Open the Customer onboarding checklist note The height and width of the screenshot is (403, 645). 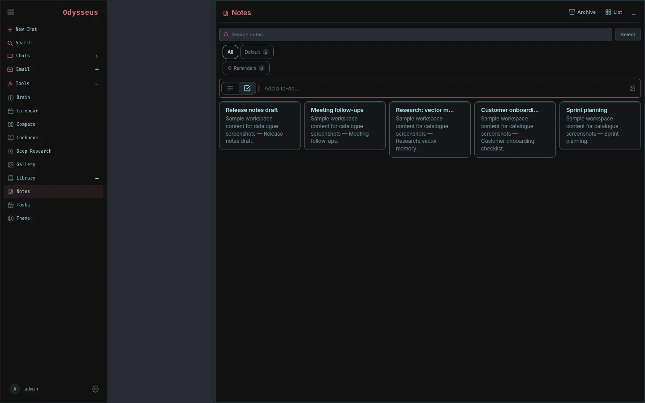(515, 129)
